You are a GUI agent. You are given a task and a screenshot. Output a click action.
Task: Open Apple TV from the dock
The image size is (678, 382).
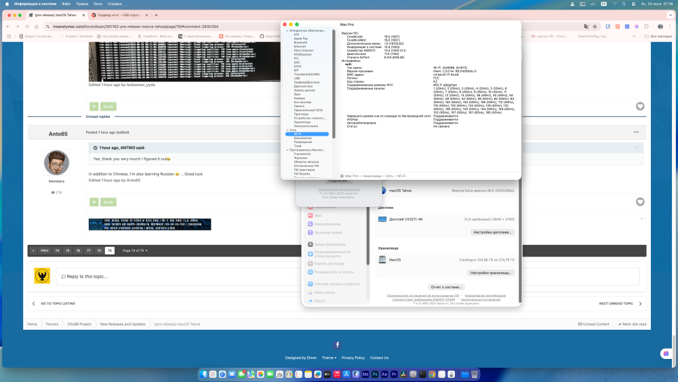click(327, 375)
